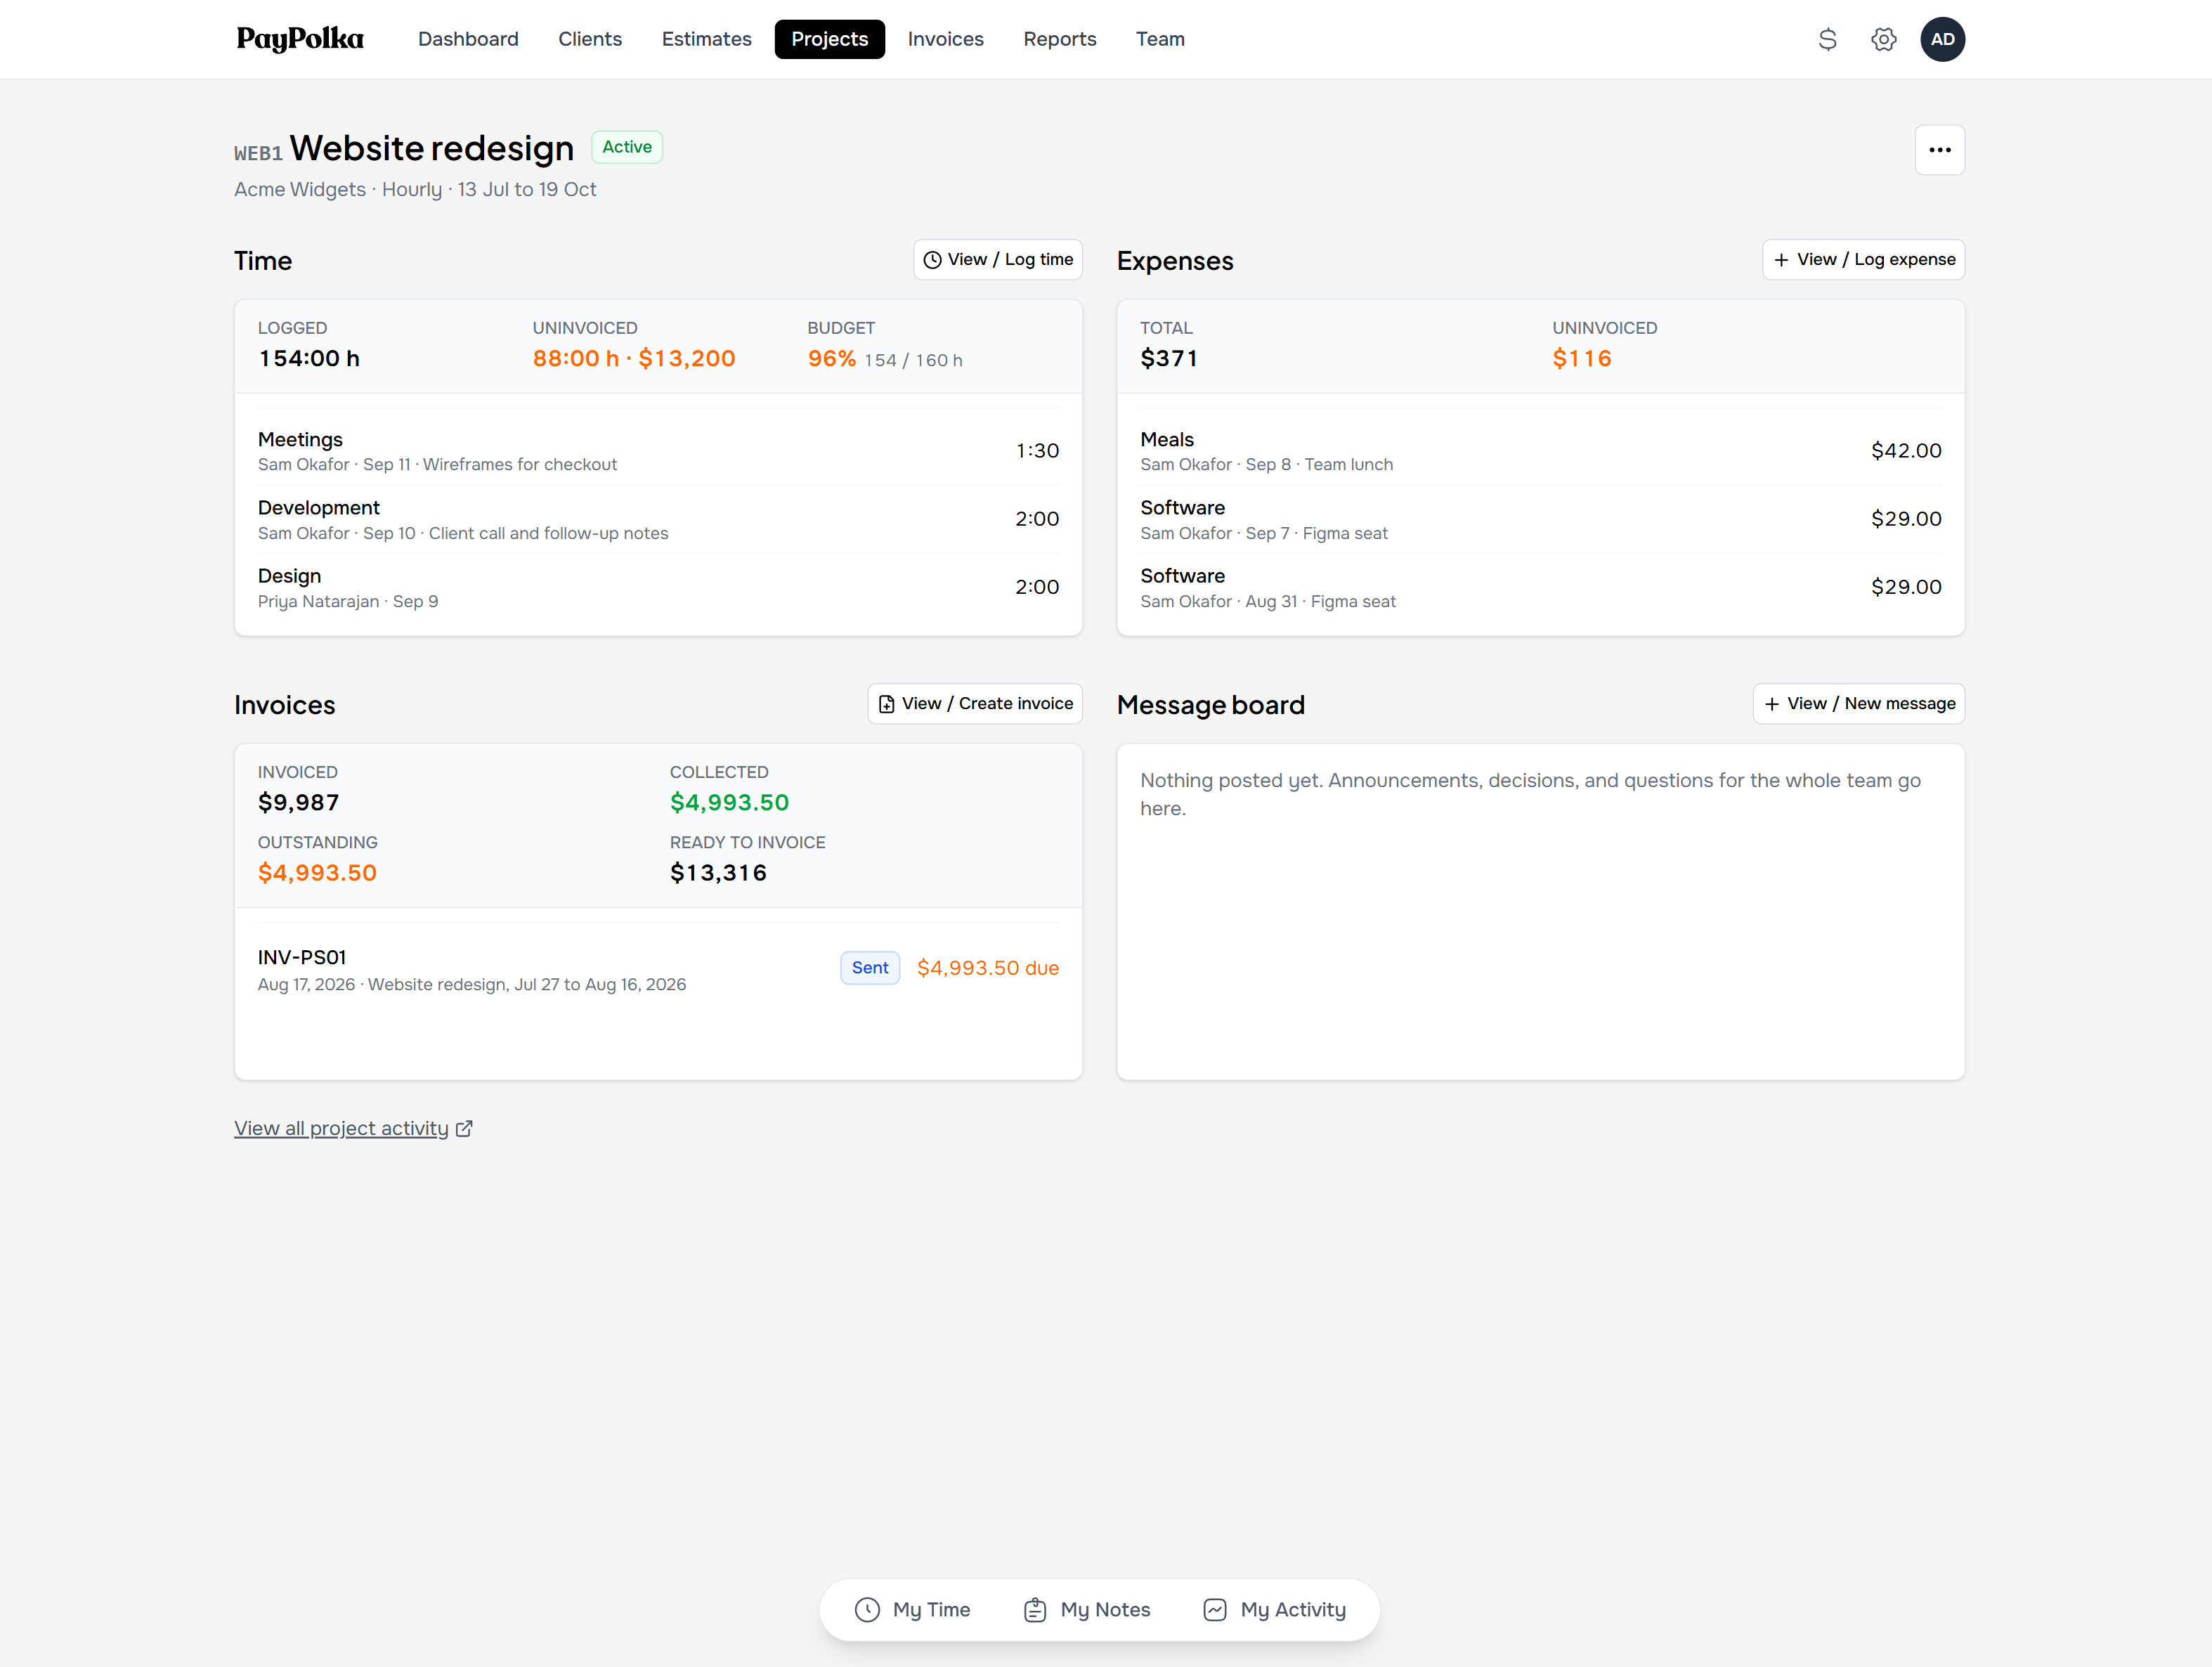
Task: Click the My Notes clipboard icon
Action: (x=1035, y=1610)
